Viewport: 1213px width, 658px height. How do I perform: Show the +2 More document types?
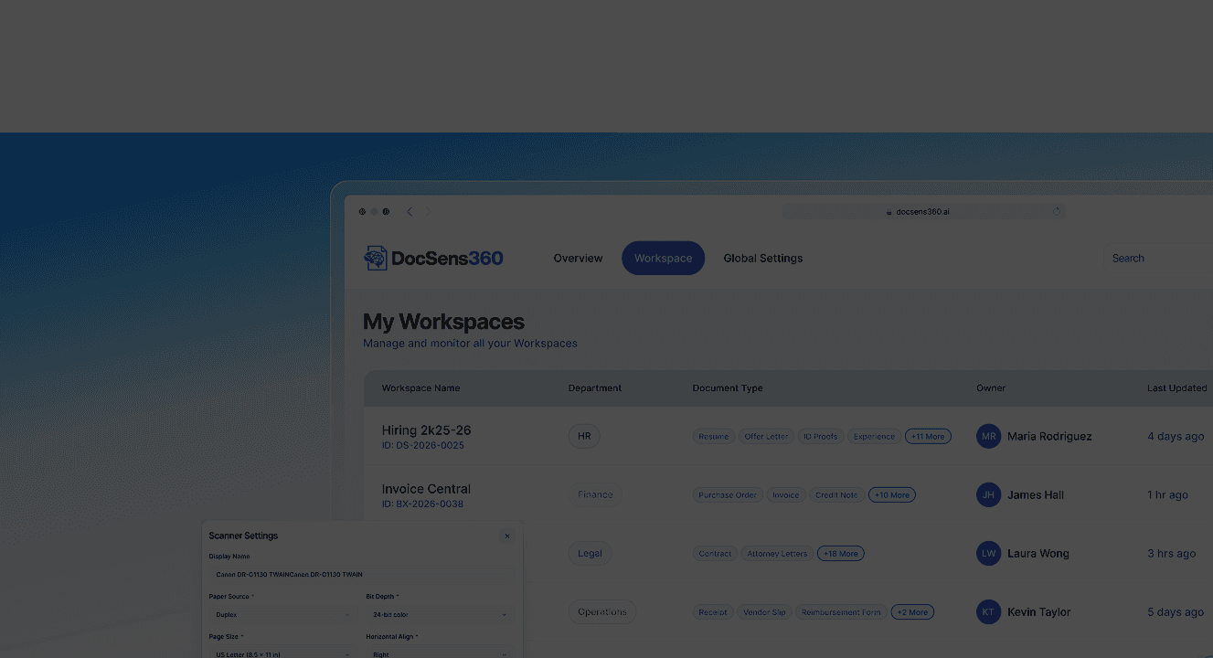[x=911, y=612]
